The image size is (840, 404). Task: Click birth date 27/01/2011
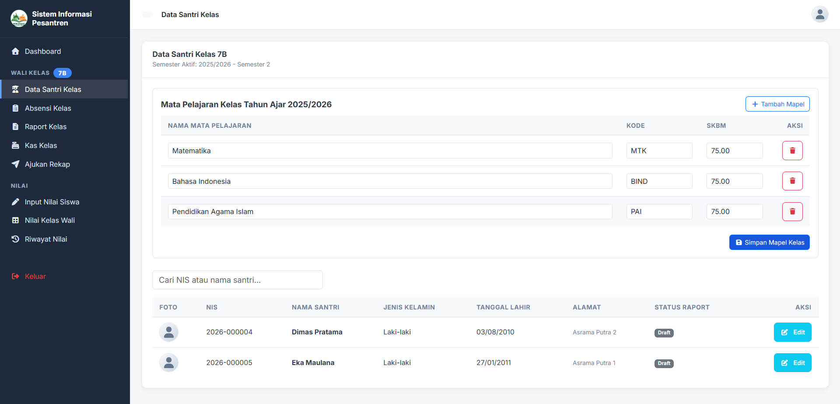coord(493,363)
